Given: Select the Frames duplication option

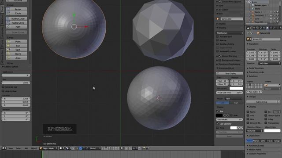Looking at the screenshot, I should tap(256, 141).
